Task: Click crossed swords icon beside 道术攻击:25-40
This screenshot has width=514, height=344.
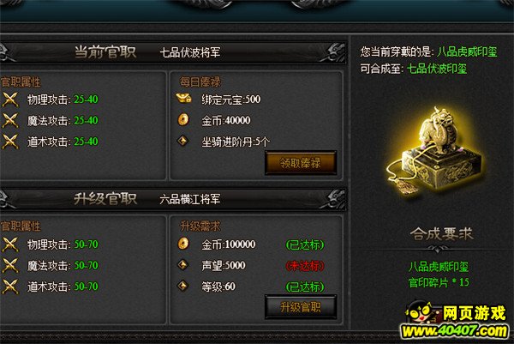Action: click(x=10, y=142)
